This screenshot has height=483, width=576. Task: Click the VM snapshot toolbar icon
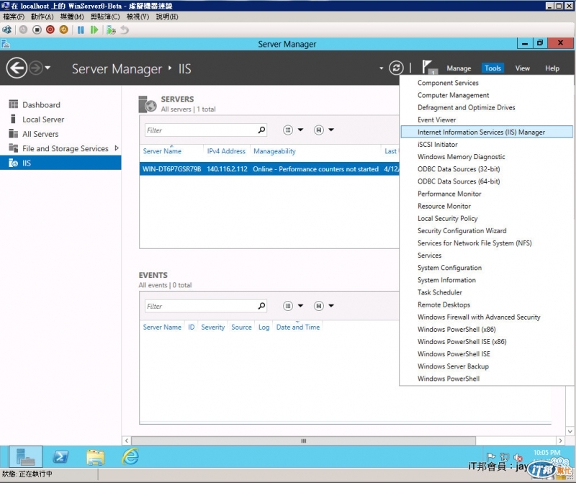111,30
